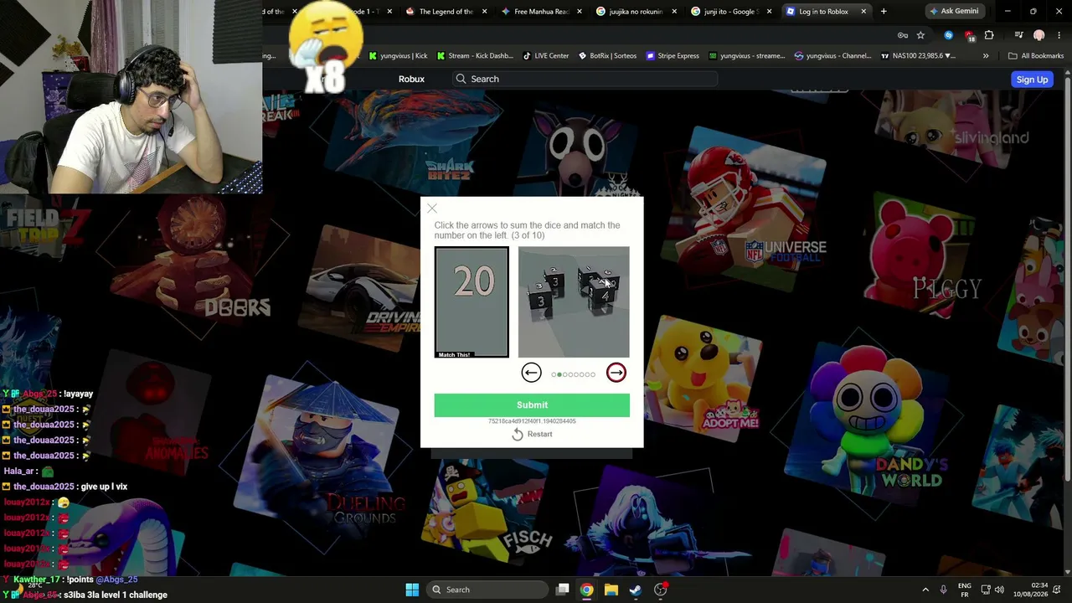
Task: Restart the captcha challenge
Action: [x=532, y=434]
